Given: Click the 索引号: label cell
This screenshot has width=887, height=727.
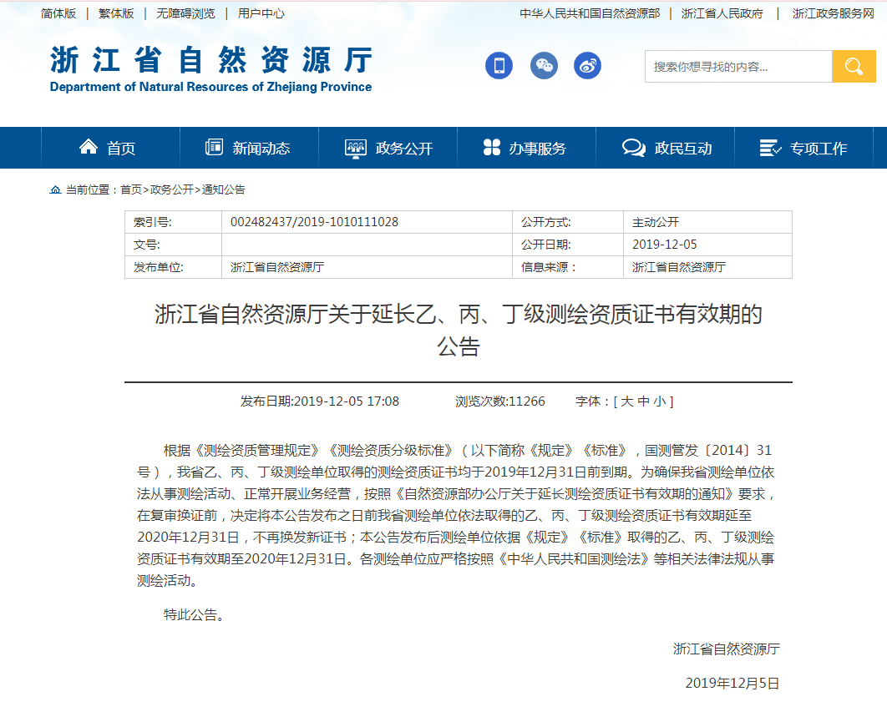Looking at the screenshot, I should click(x=173, y=222).
